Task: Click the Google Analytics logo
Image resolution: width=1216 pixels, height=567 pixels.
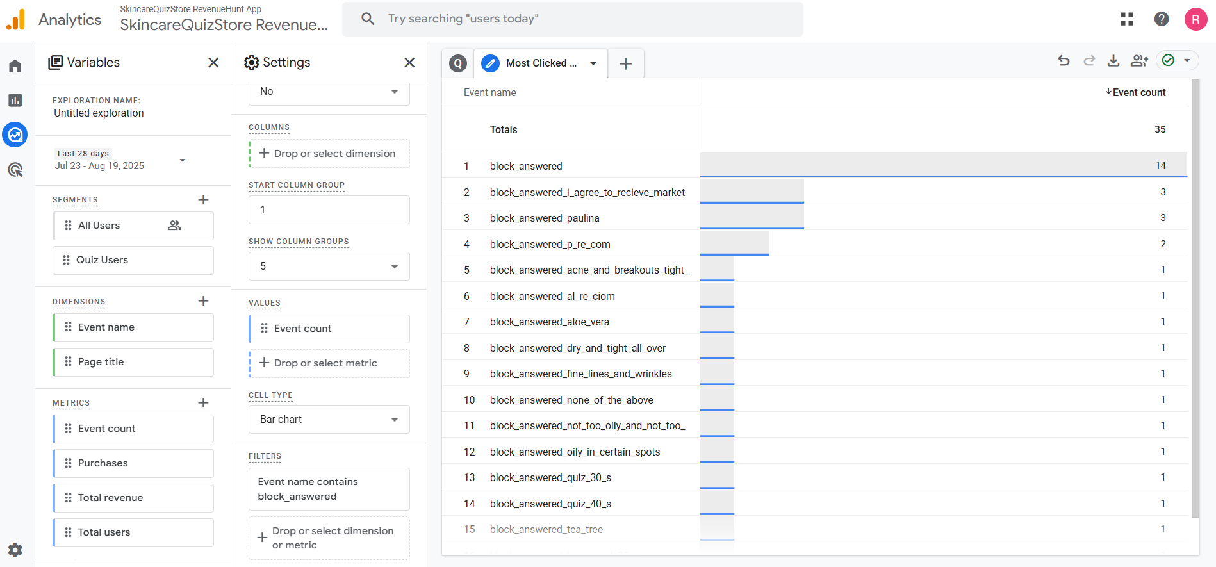Action: pos(16,20)
